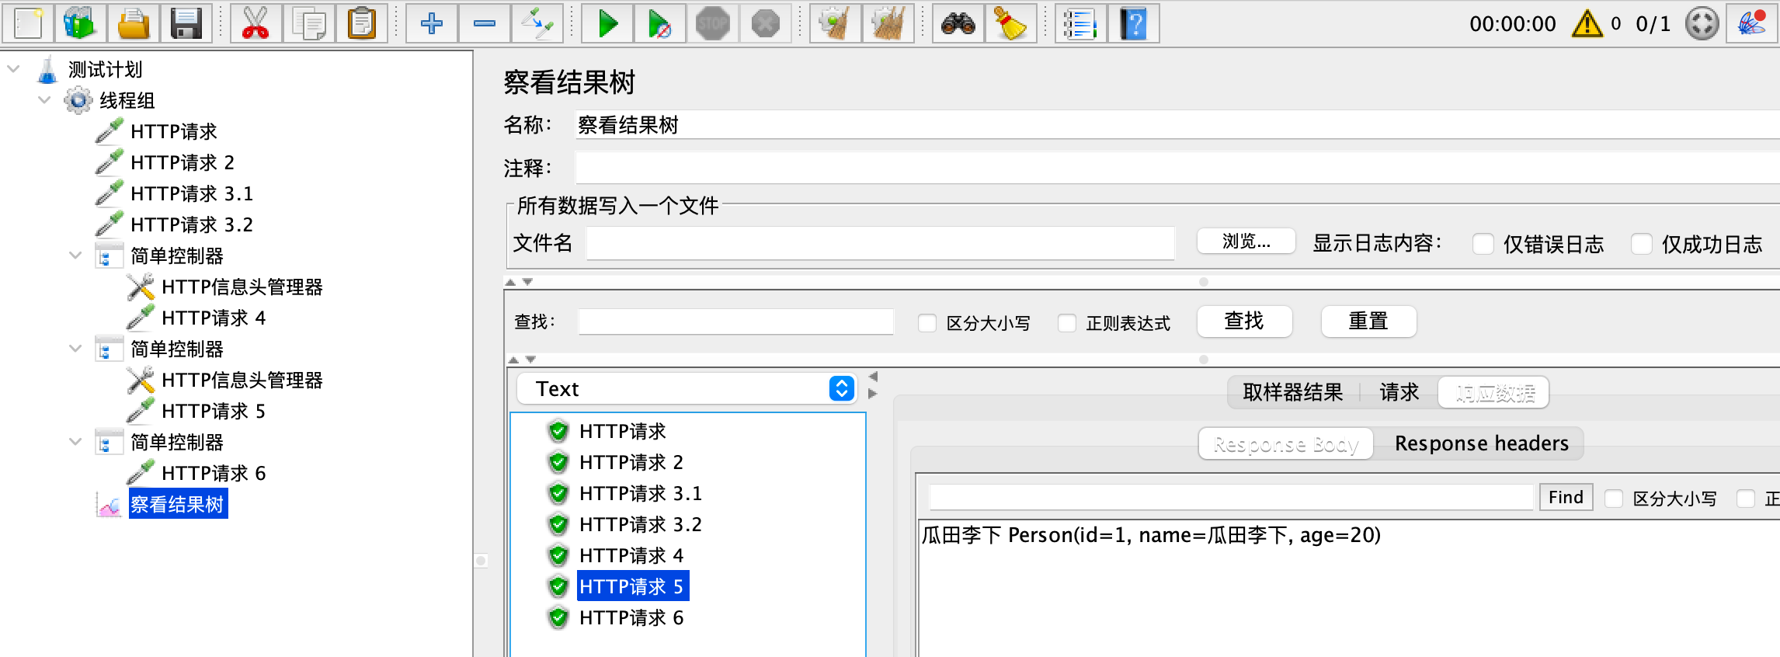The height and width of the screenshot is (657, 1780).
Task: Select HTTP请求 2 in the results list
Action: pyautogui.click(x=631, y=463)
